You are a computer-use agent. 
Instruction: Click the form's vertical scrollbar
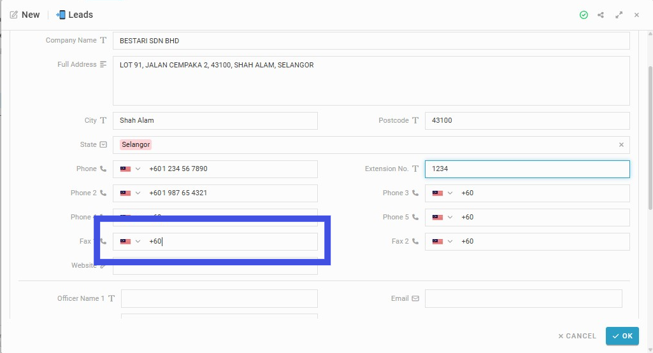[x=650, y=137]
